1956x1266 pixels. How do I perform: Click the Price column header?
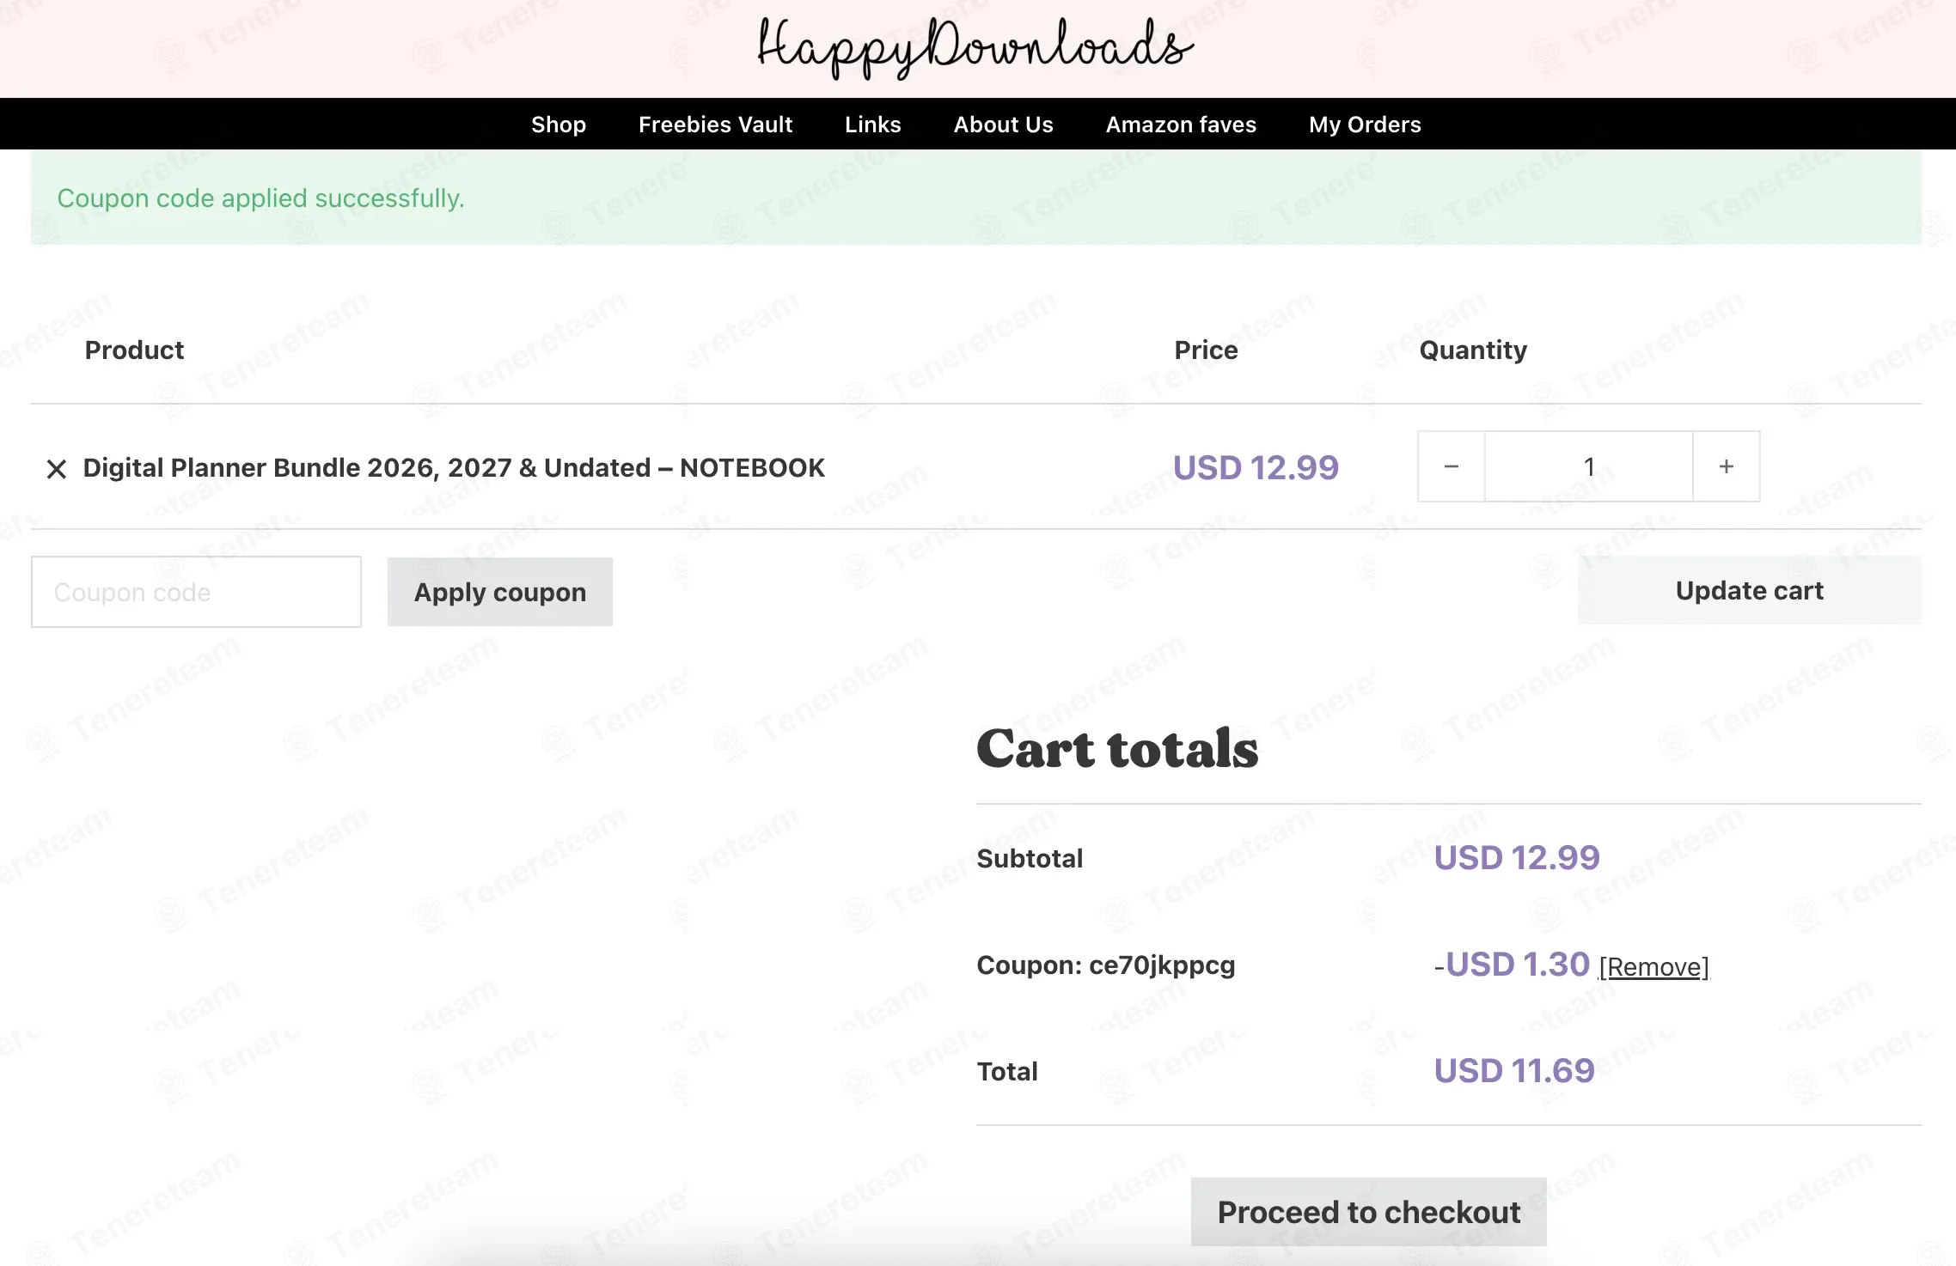(1206, 350)
